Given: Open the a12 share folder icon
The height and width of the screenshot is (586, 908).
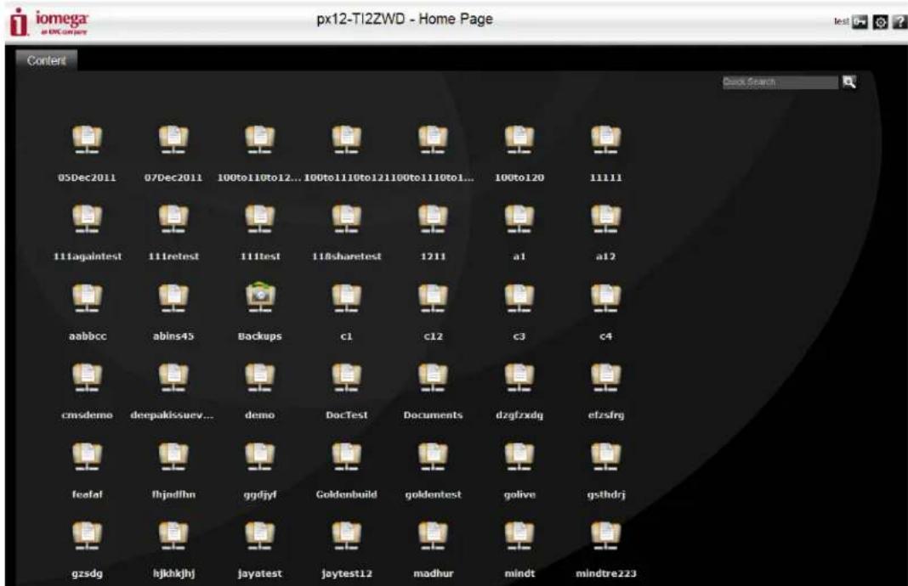Looking at the screenshot, I should [605, 218].
